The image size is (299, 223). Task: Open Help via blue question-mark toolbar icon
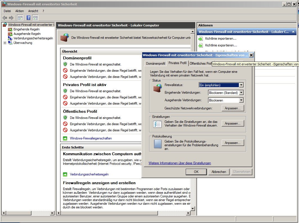click(x=29, y=18)
